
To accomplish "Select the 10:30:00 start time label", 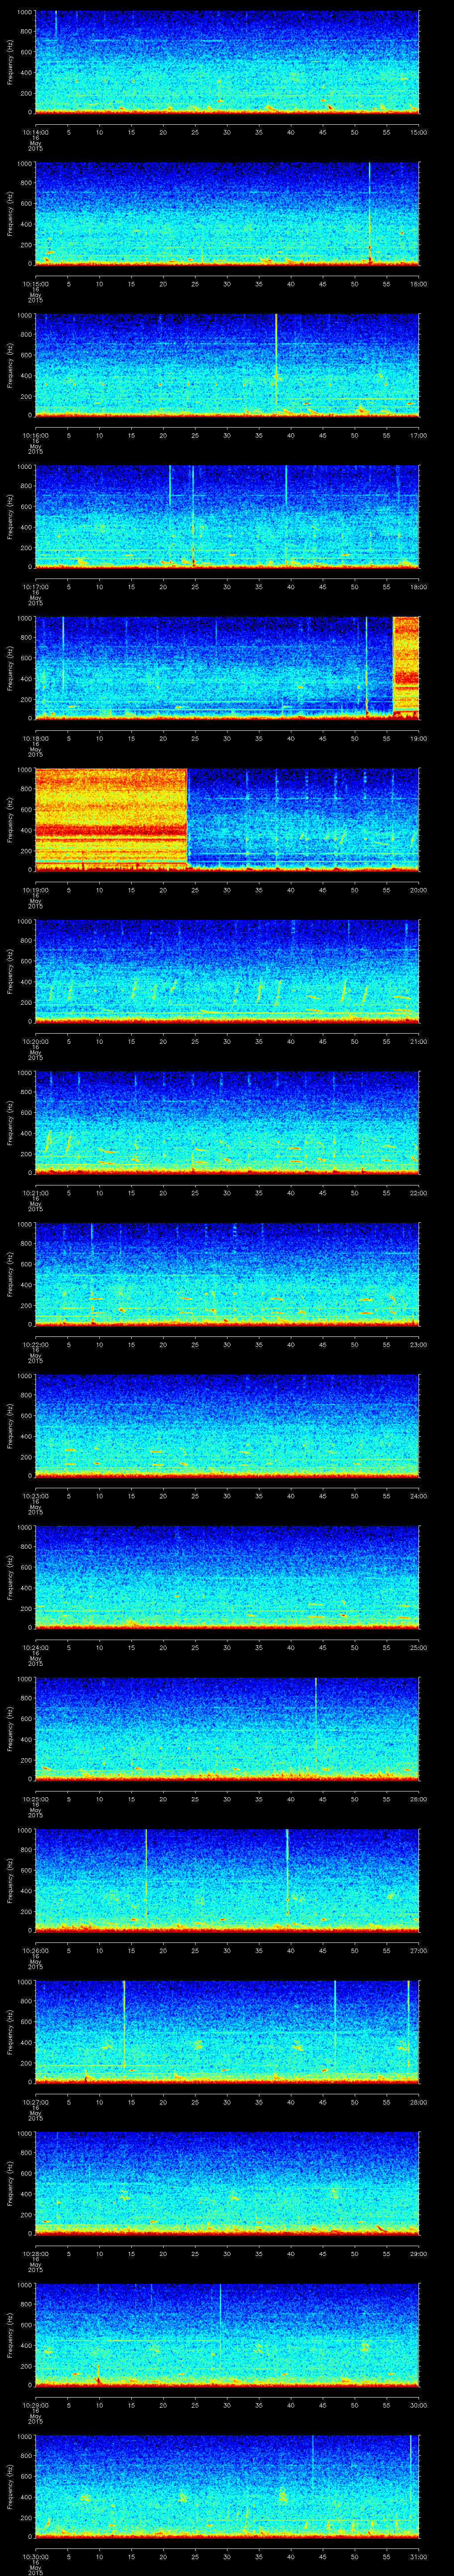I will [x=35, y=2556].
